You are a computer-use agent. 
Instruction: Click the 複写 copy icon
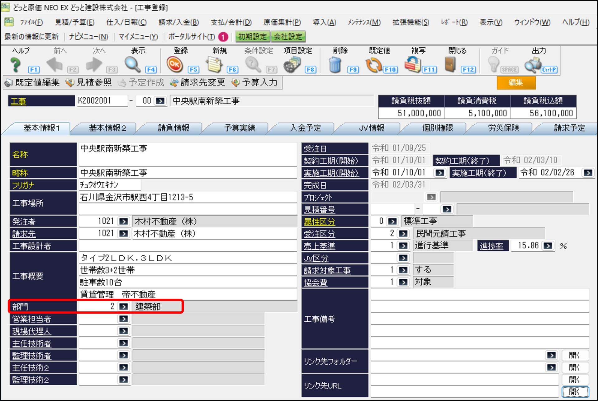coord(412,65)
